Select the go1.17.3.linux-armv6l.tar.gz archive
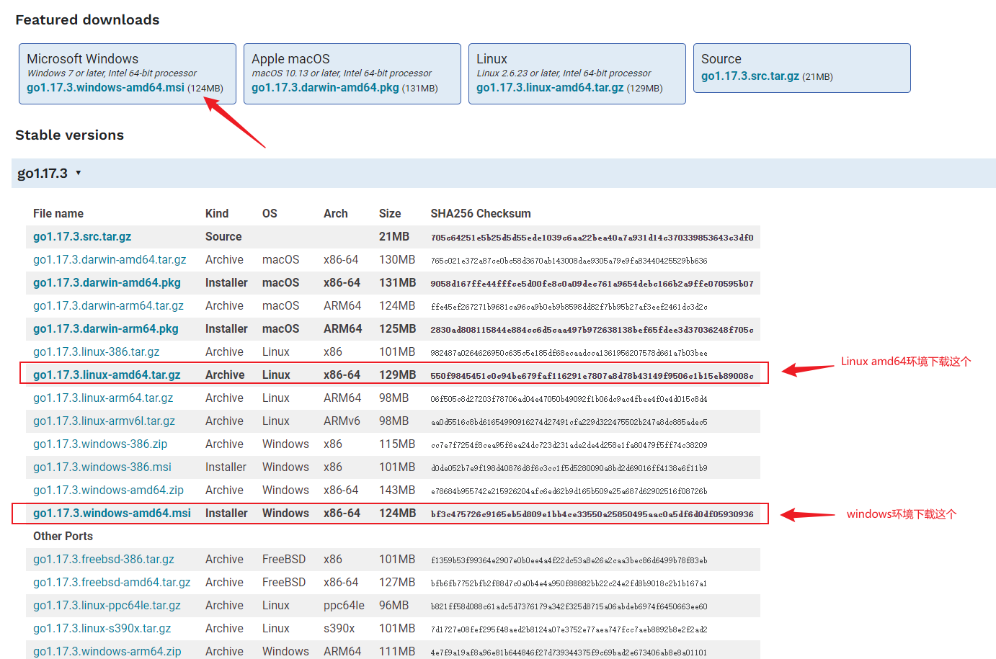The image size is (996, 659). (104, 421)
